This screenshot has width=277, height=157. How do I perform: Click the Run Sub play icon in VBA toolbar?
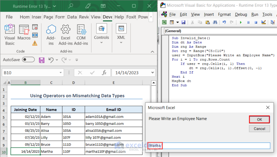point(240,22)
